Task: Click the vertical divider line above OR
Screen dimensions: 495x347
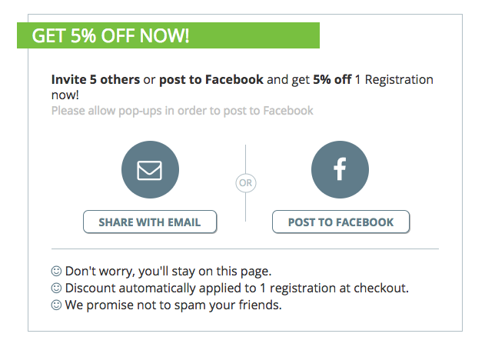Action: pos(246,158)
